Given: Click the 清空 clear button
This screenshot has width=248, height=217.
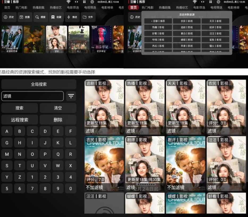Looking at the screenshot, I should 58,108.
